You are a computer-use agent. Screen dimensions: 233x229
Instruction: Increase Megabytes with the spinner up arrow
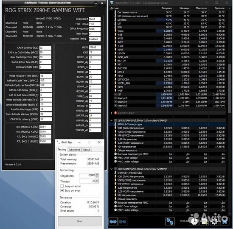tap(97, 174)
